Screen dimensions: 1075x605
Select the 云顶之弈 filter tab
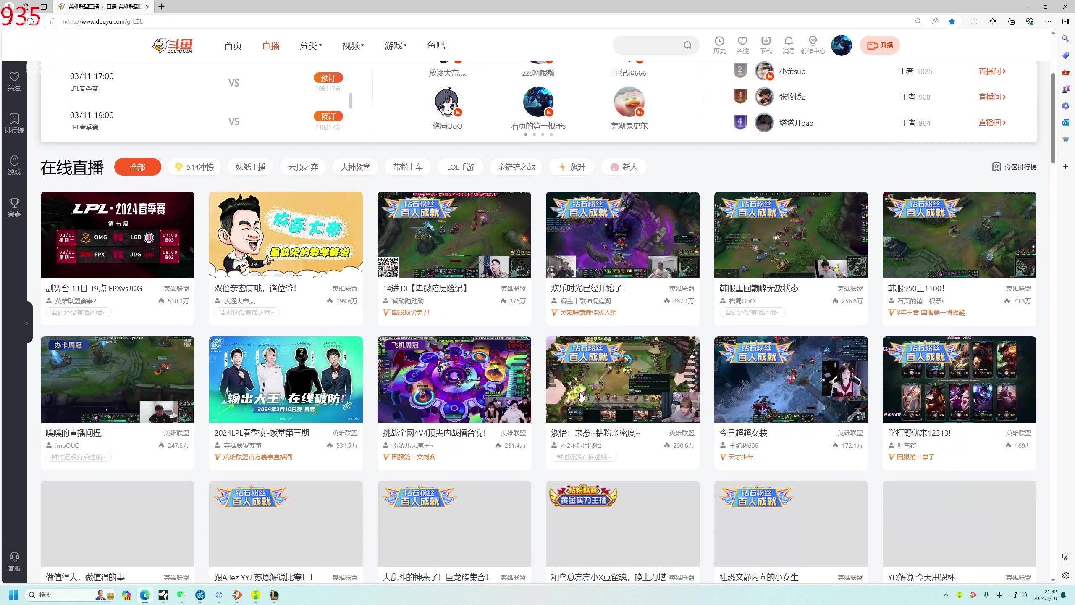click(303, 167)
